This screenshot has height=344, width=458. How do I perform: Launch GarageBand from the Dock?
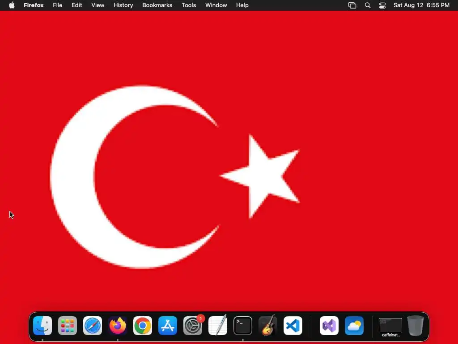tap(268, 326)
